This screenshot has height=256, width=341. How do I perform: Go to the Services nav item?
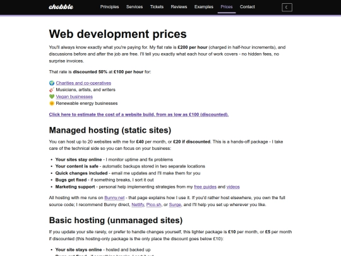click(135, 7)
